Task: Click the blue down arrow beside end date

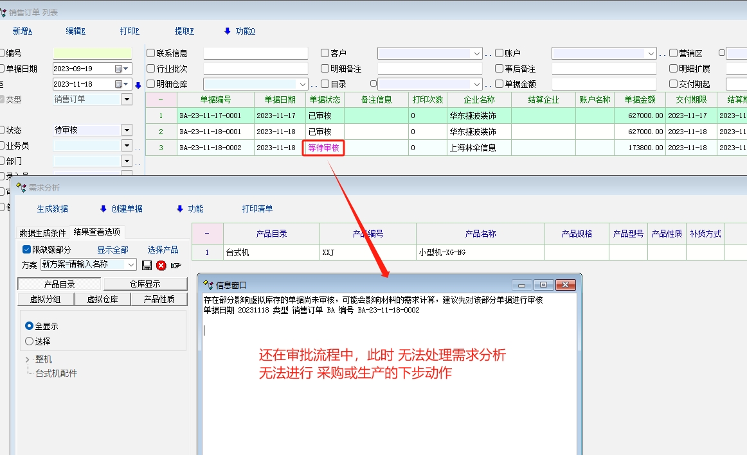Action: (138, 85)
